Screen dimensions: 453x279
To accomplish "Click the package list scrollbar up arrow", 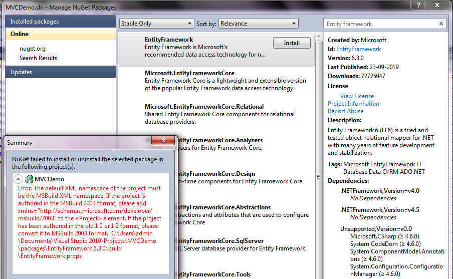I will click(319, 37).
